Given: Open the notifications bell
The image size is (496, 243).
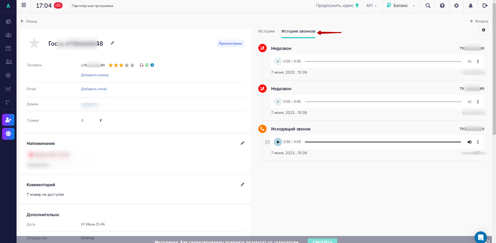Looking at the screenshot, I should [471, 5].
